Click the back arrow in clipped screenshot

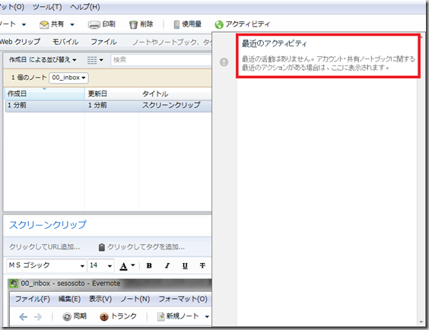pos(24,317)
